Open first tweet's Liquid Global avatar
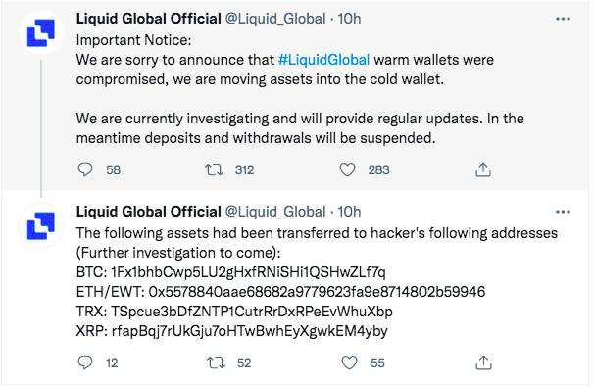This screenshot has height=387, width=594. (x=41, y=33)
